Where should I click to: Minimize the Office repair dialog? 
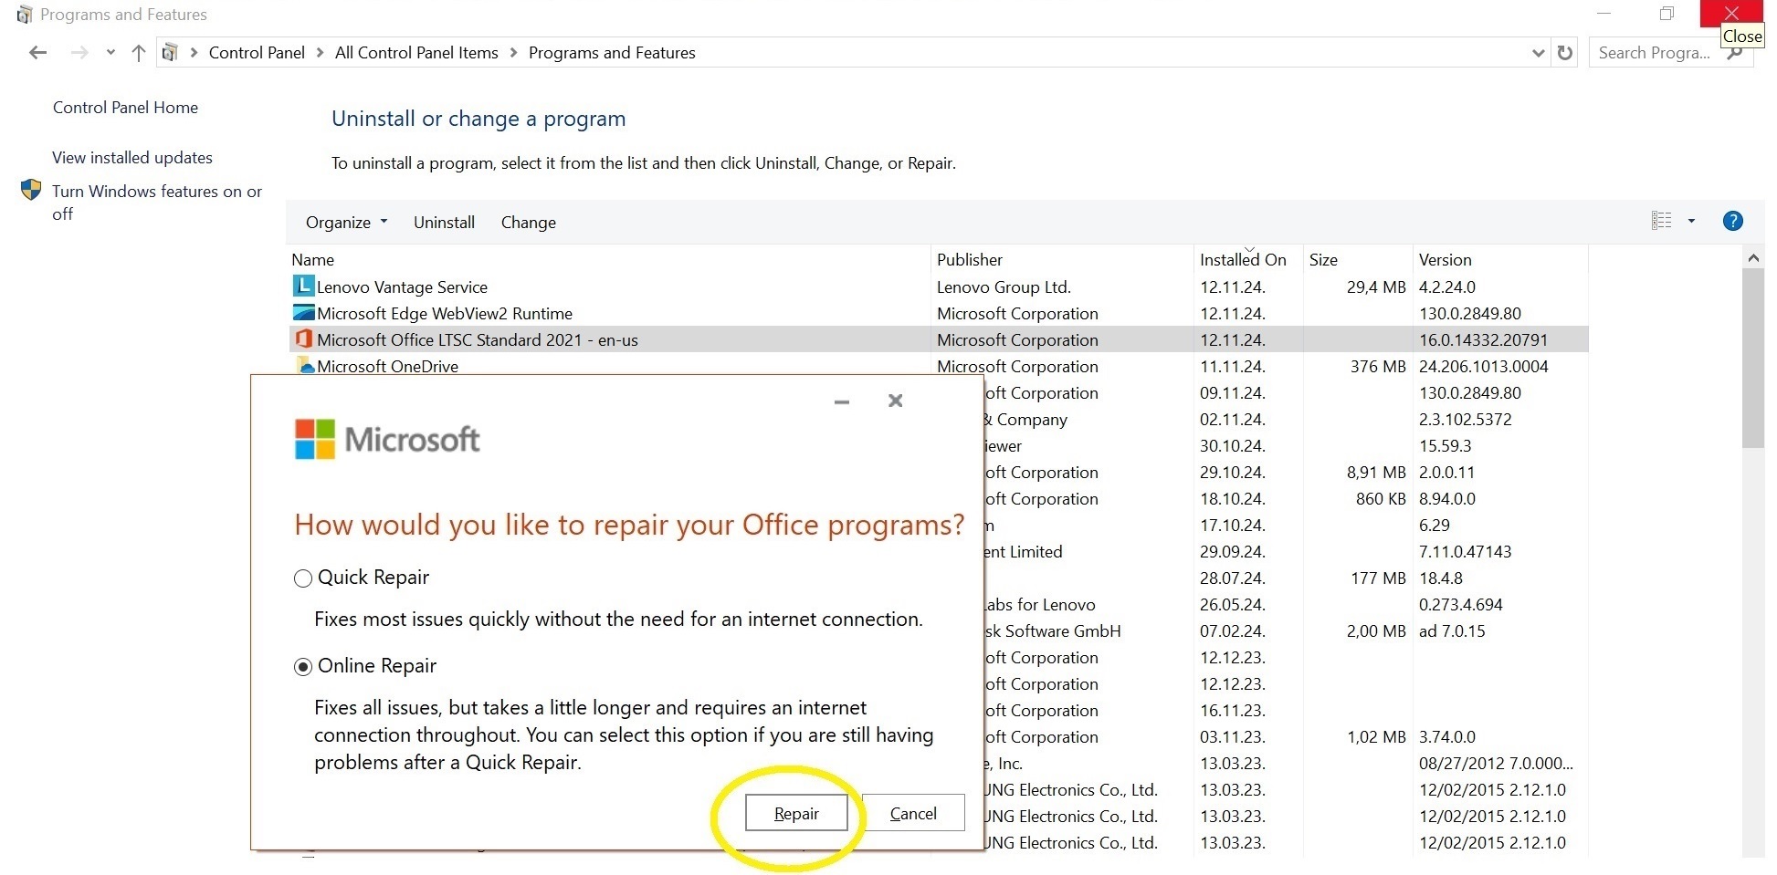[x=842, y=401]
